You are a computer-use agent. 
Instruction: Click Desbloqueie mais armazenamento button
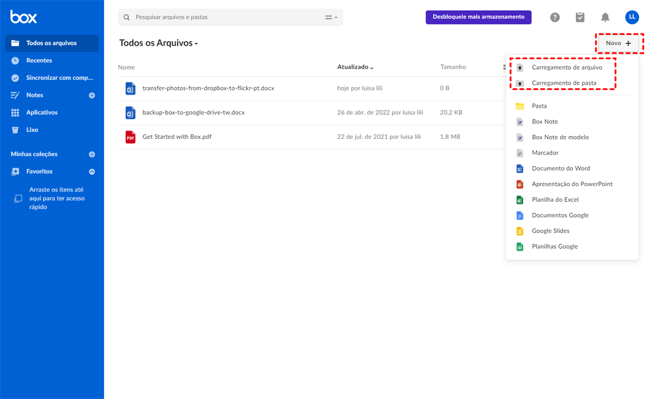(478, 17)
